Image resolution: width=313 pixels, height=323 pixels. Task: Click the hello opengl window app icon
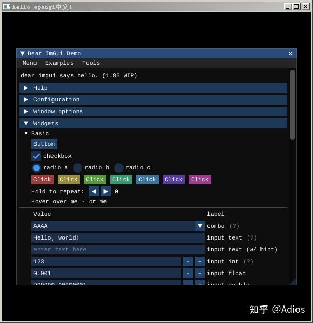[7, 7]
